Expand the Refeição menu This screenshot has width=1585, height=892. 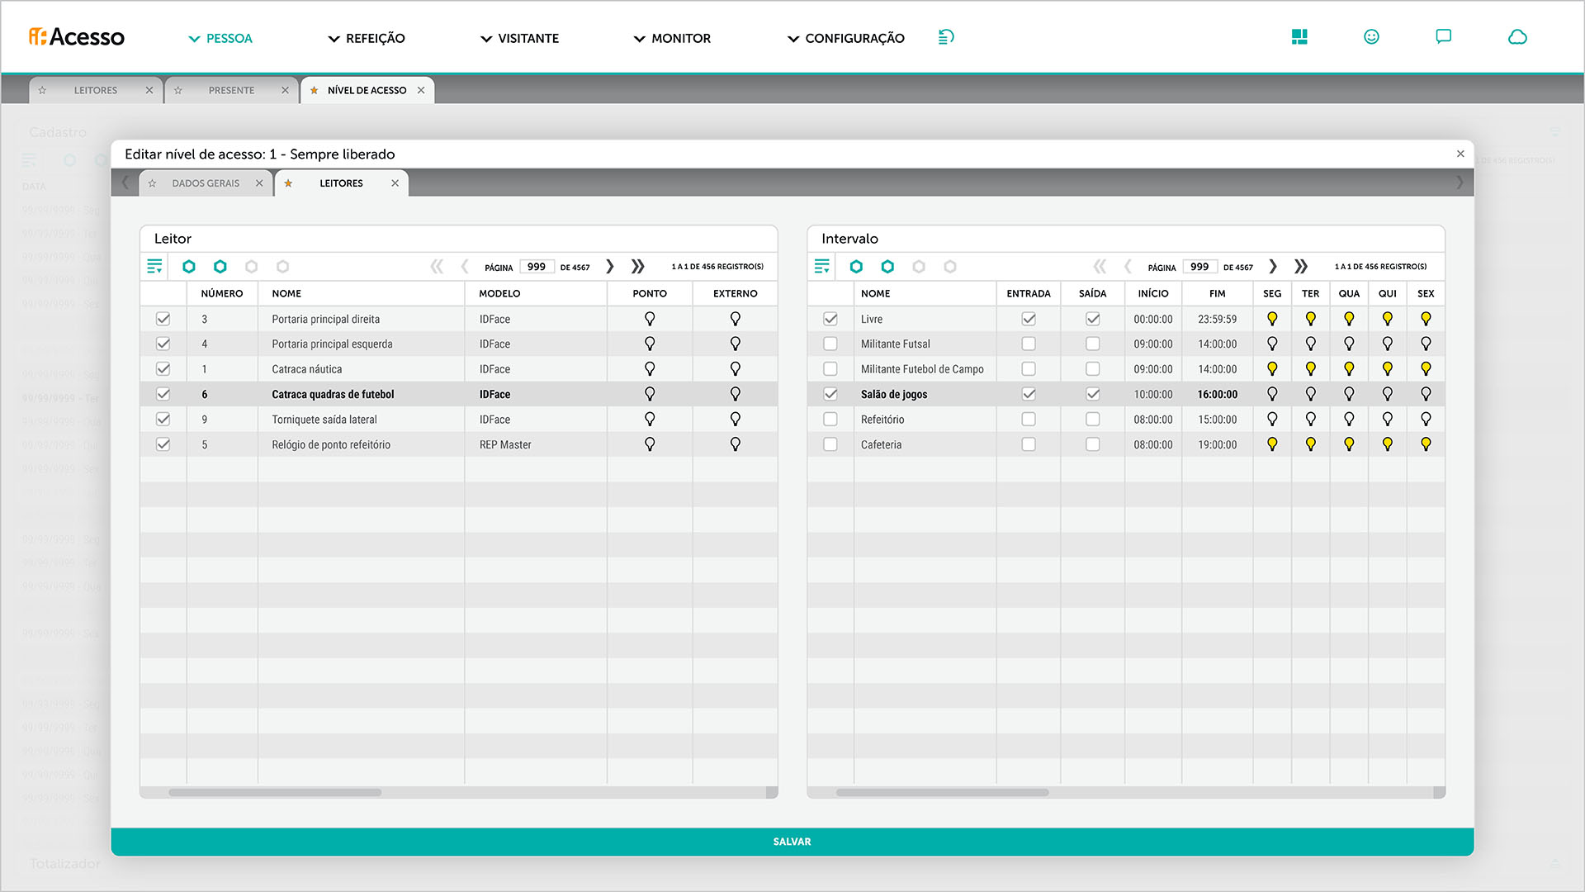click(x=367, y=38)
